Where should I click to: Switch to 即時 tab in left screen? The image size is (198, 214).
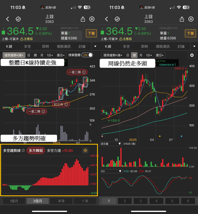[45, 46]
